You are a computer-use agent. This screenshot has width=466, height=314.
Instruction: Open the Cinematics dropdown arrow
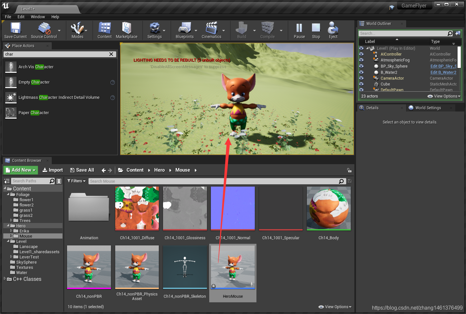click(x=224, y=31)
